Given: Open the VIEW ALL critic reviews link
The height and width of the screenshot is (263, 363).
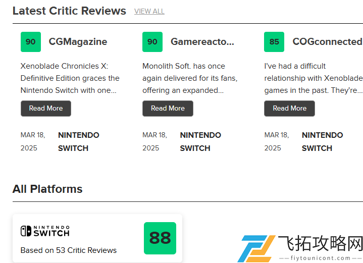Looking at the screenshot, I should pyautogui.click(x=149, y=11).
